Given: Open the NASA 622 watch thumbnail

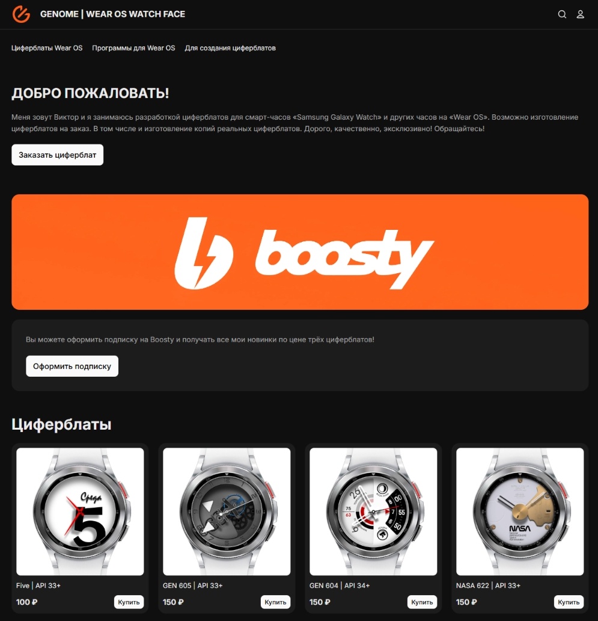Looking at the screenshot, I should tap(520, 511).
